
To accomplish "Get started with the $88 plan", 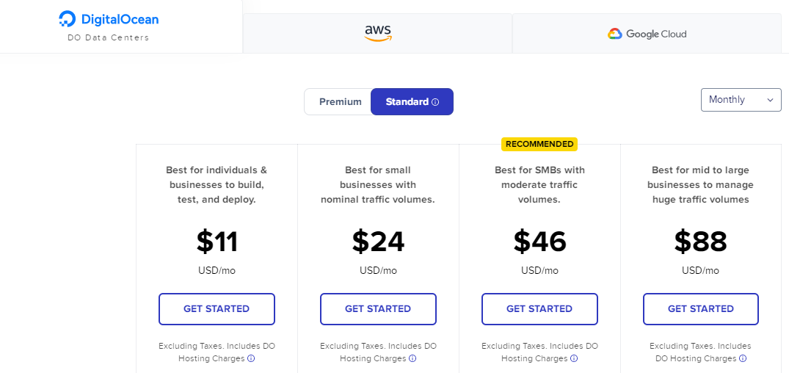I will 701,309.
